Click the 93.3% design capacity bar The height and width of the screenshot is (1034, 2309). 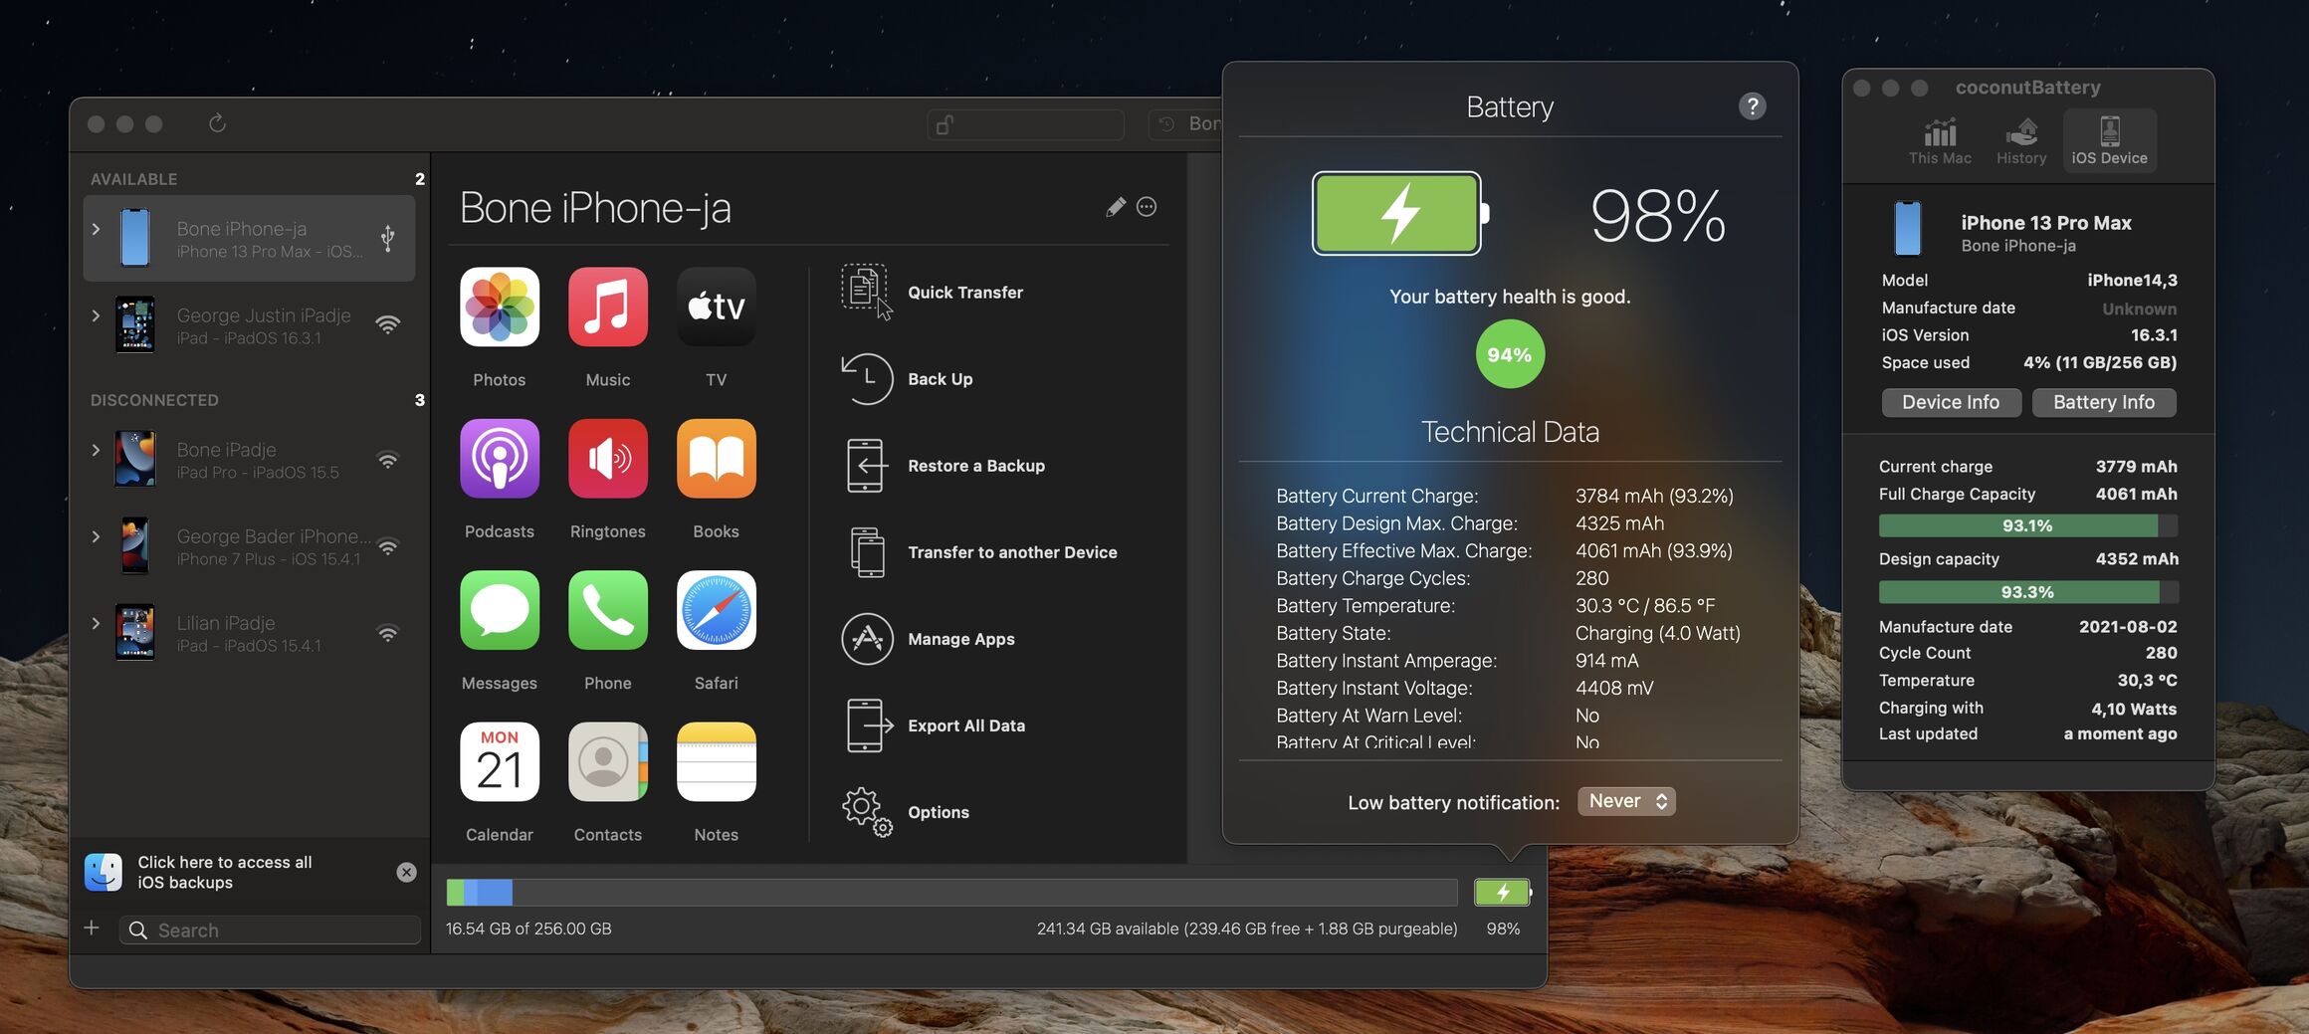pos(2028,592)
